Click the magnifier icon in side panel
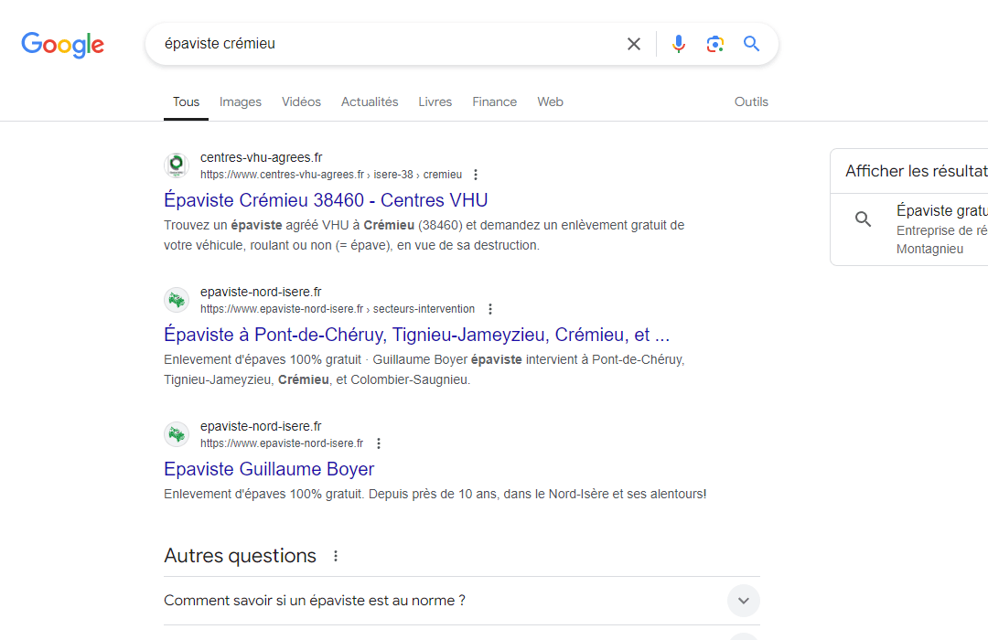The image size is (988, 640). [x=864, y=219]
